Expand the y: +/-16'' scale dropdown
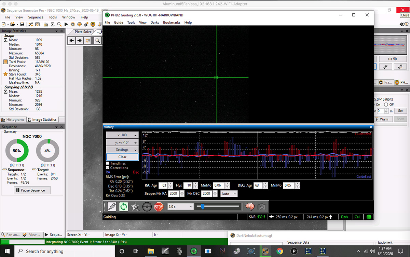This screenshot has height=257, width=410. 122,142
